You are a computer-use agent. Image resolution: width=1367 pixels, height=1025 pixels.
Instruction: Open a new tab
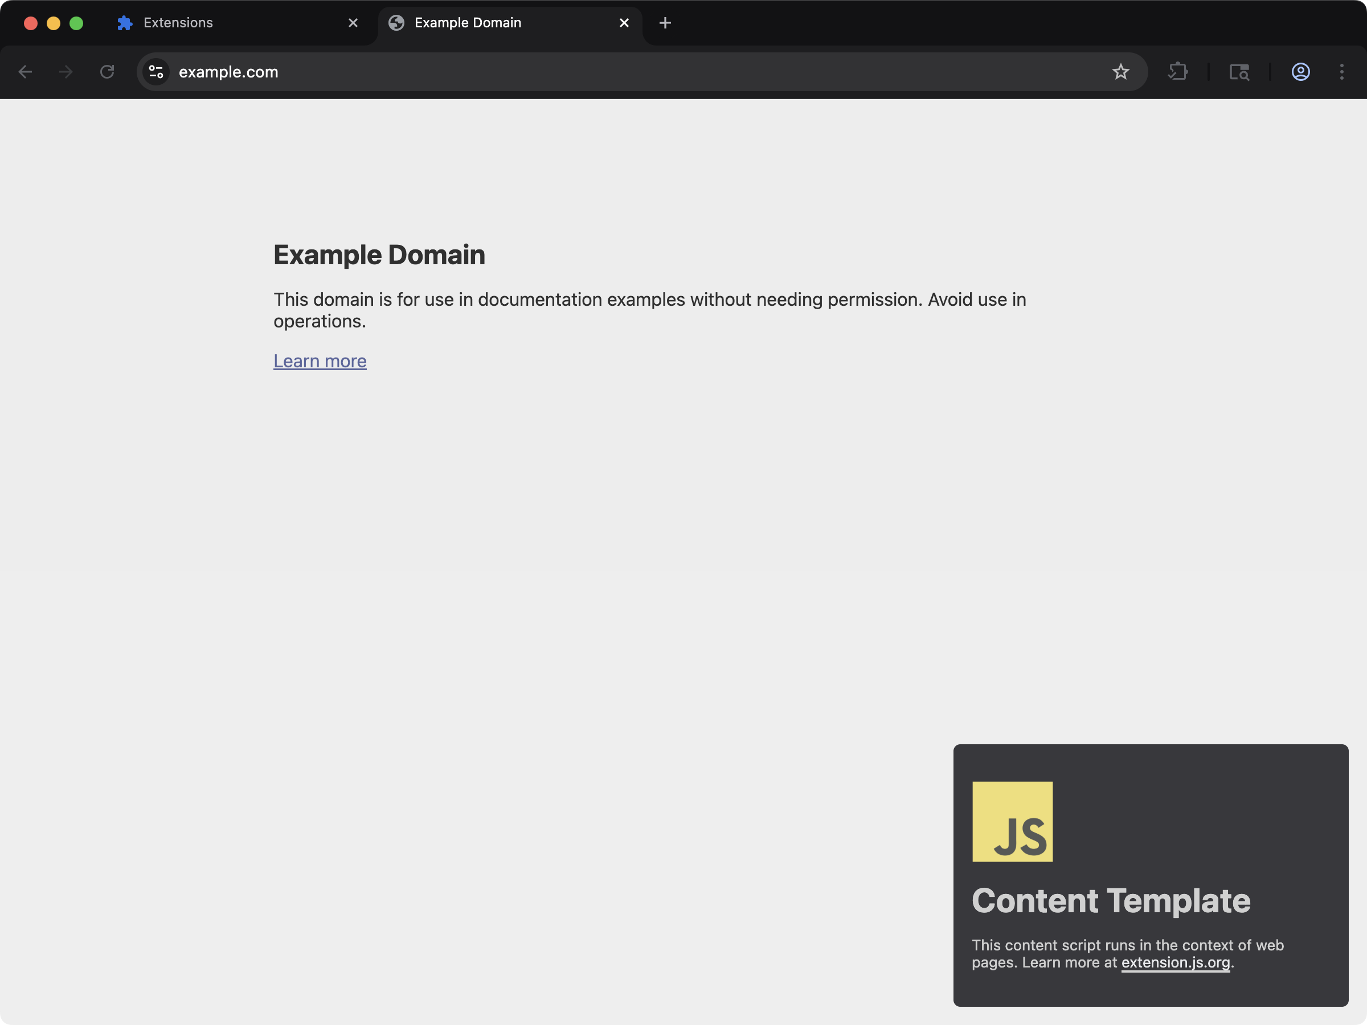[x=664, y=23]
